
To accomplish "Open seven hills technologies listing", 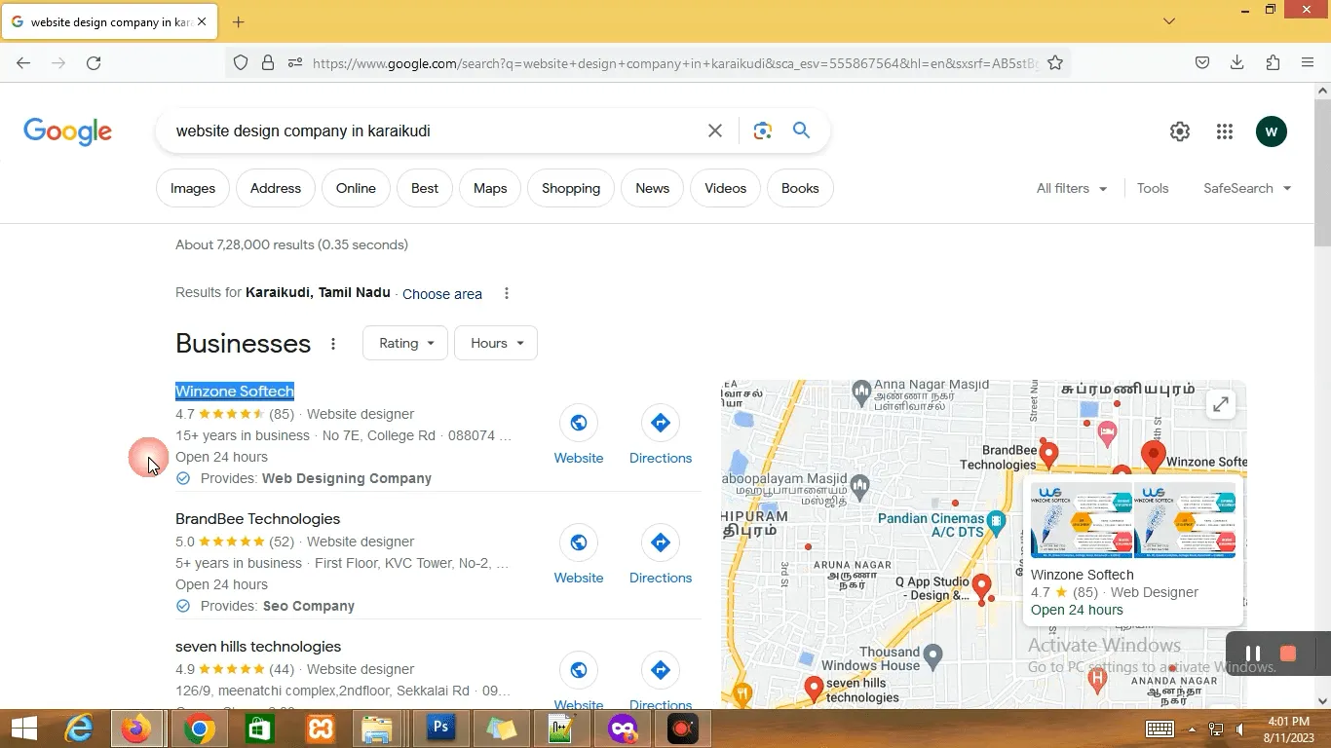I will click(x=258, y=647).
